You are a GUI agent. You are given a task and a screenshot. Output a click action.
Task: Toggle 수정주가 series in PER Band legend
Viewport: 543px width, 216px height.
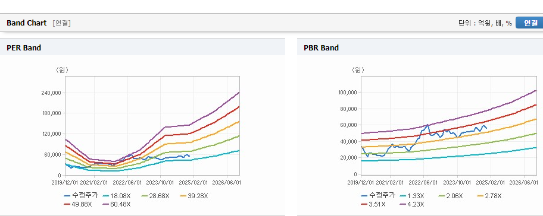coord(82,196)
